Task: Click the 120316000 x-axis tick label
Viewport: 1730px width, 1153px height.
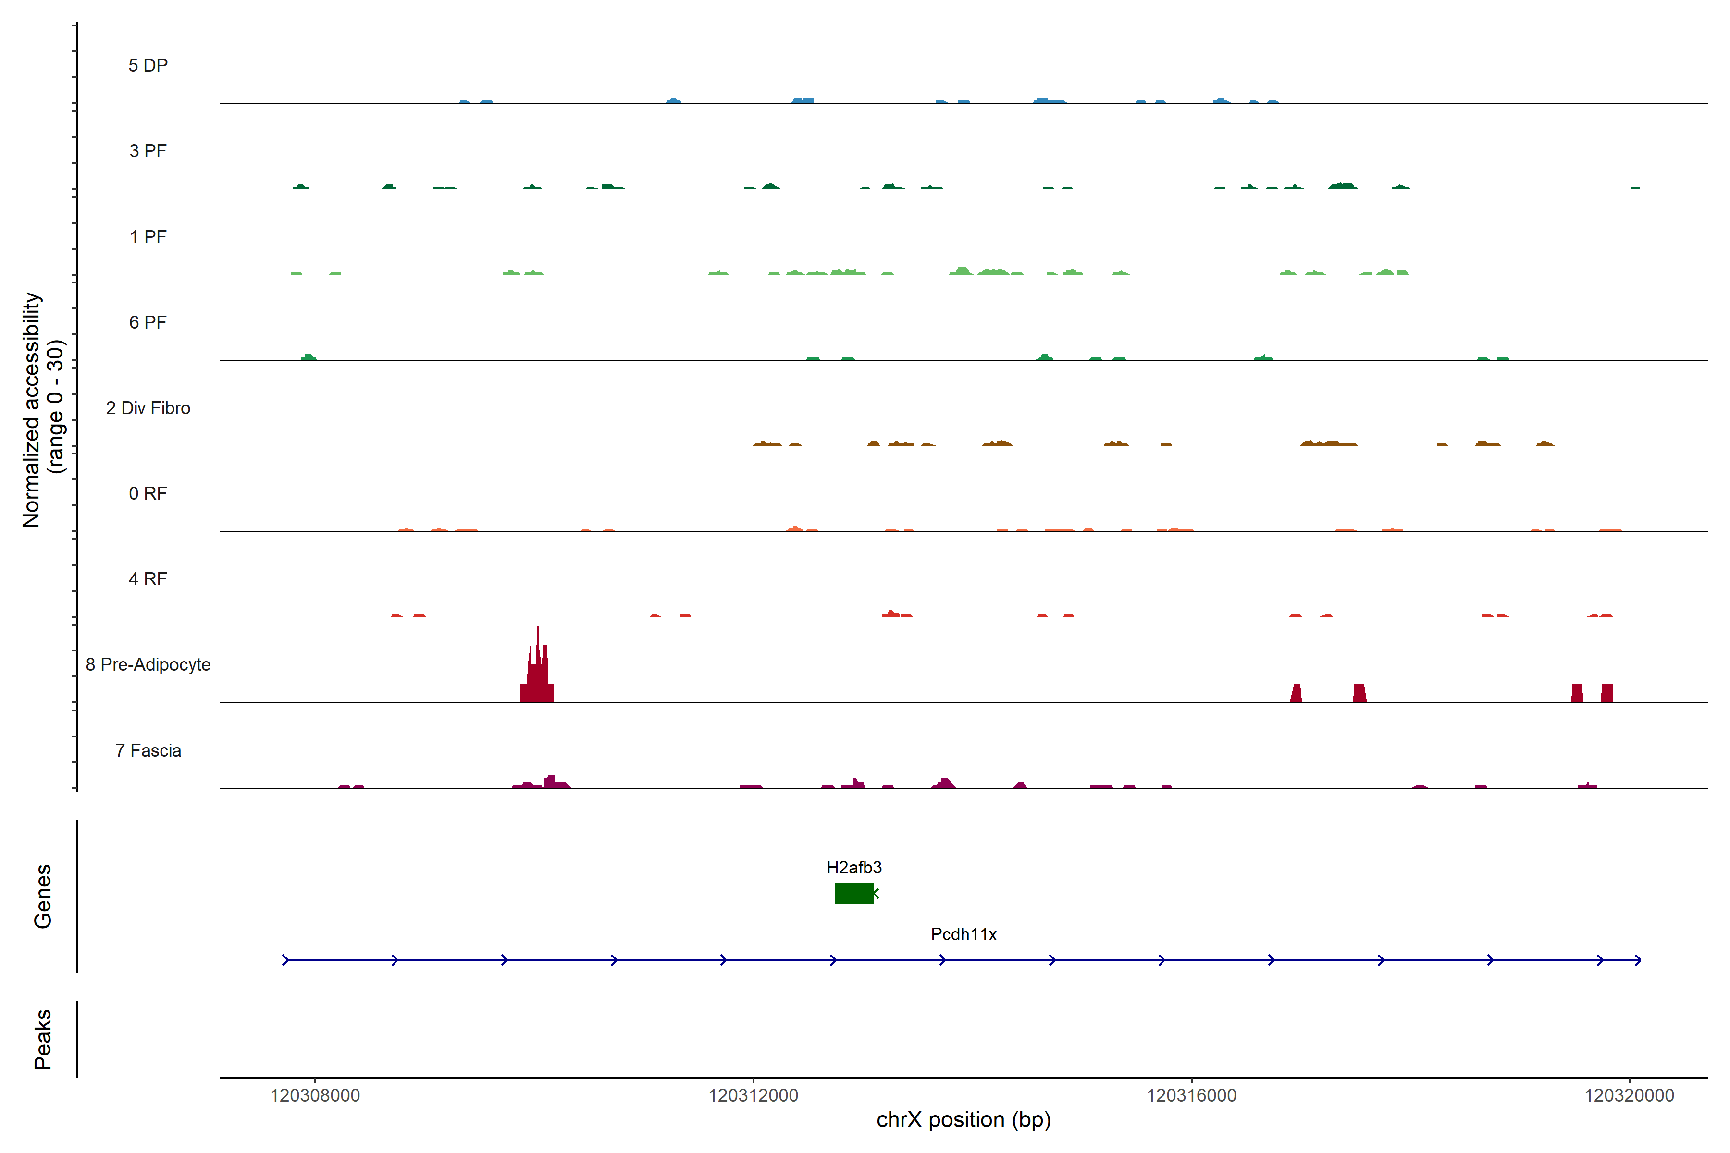Action: click(x=1192, y=1095)
